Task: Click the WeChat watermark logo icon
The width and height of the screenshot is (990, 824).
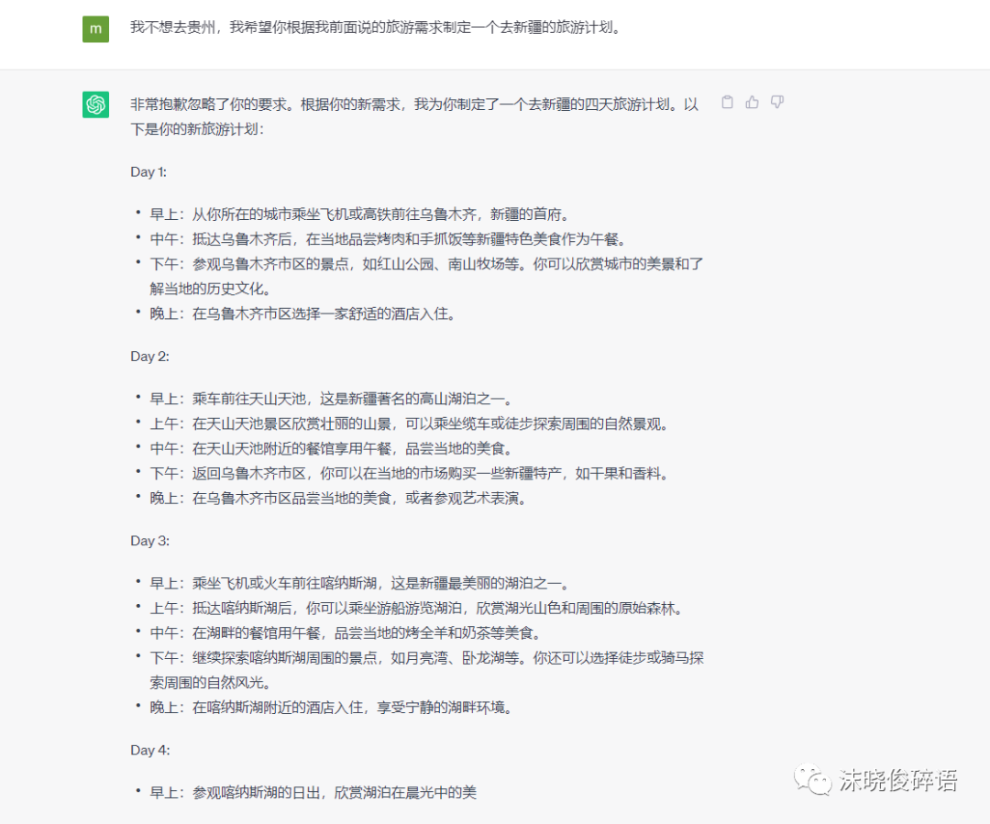Action: (x=813, y=779)
